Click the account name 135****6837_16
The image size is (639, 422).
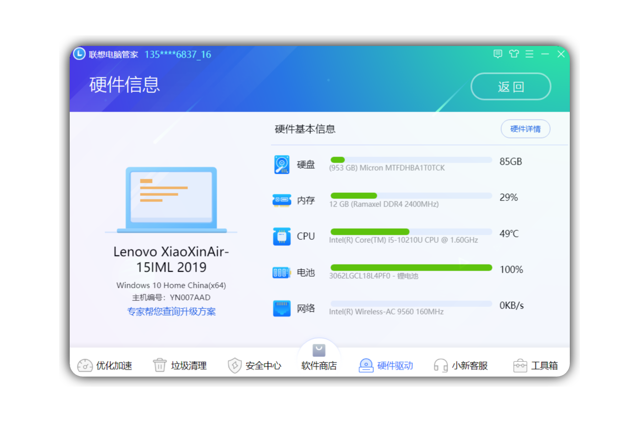178,54
